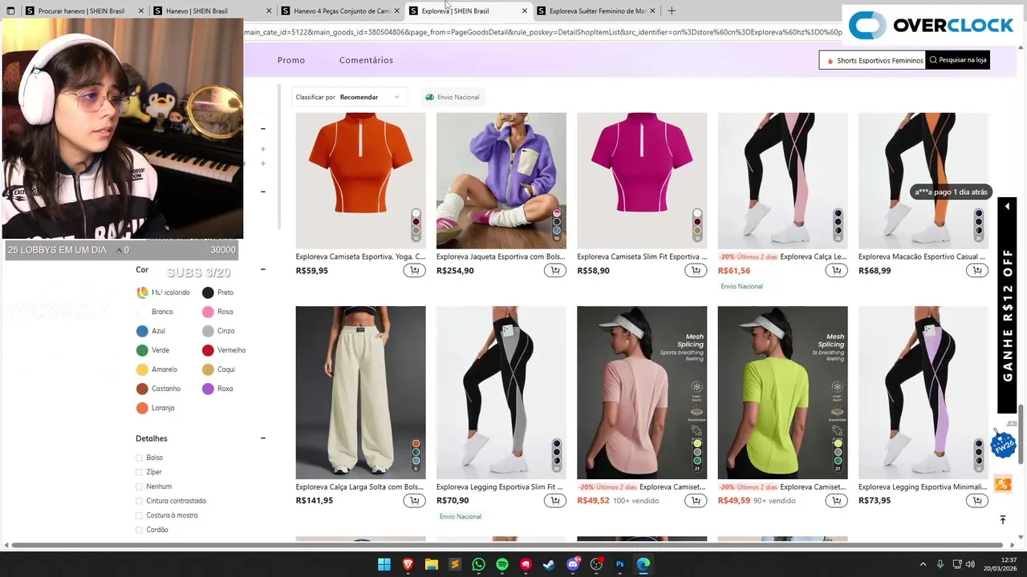This screenshot has height=577, width=1027.
Task: Filter by Roxa color
Action: pyautogui.click(x=217, y=389)
